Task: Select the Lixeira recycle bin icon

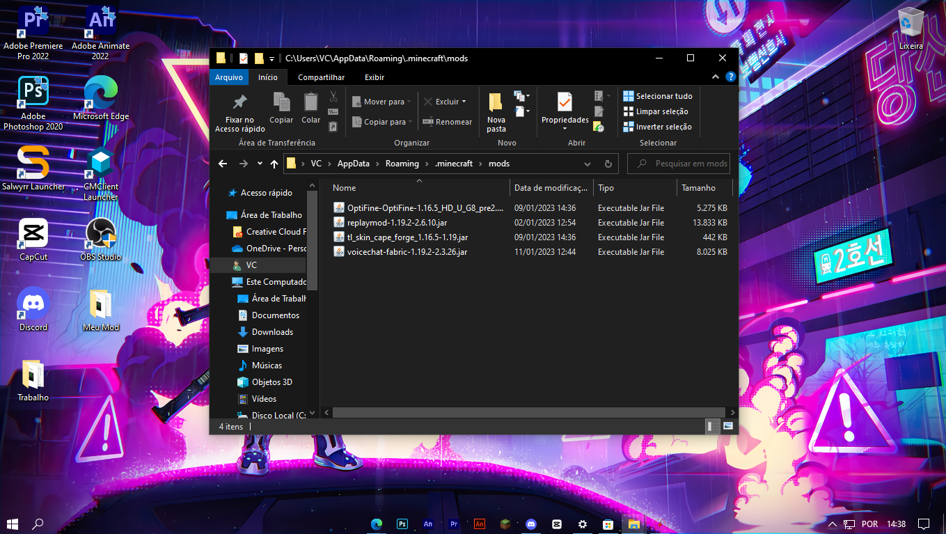Action: pyautogui.click(x=910, y=28)
